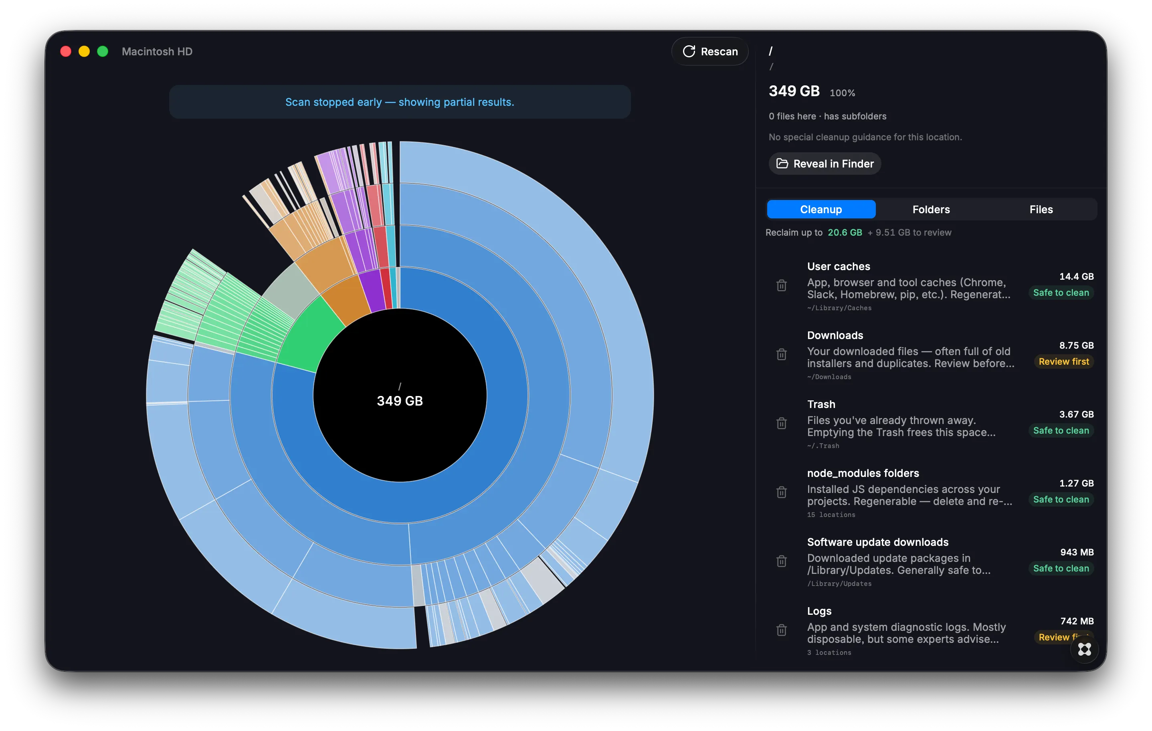
Task: Select the Downloads cleanup title
Action: 835,335
